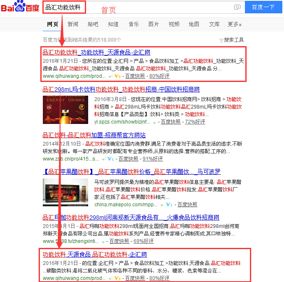Viewport: 284px width, 282px height.
Task: Switch to the 音乐 tab
Action: coord(133,24)
